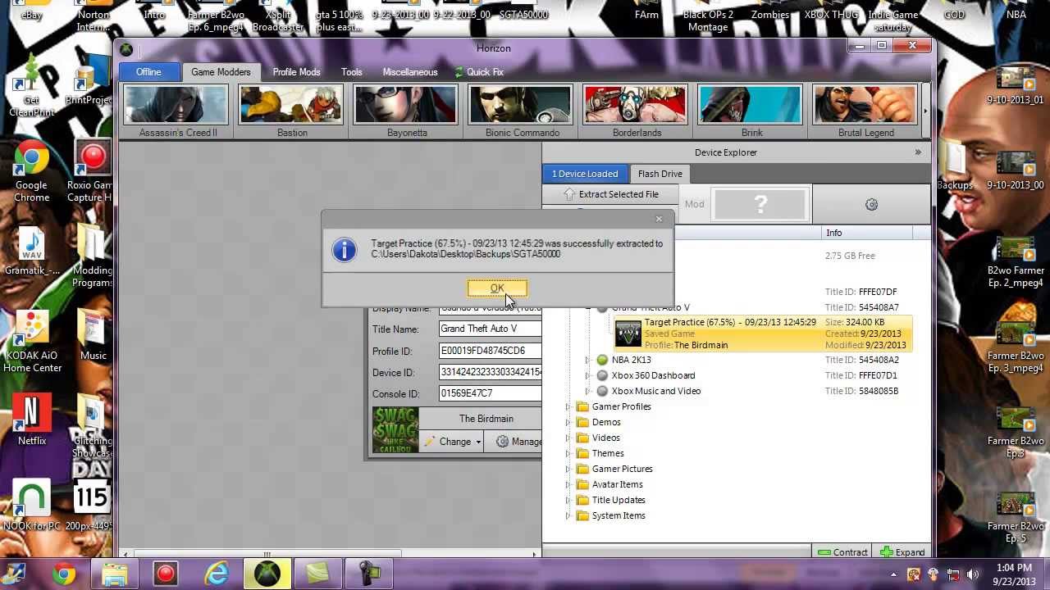Open the Backups desktop folder
The width and height of the screenshot is (1050, 590).
pos(955,167)
